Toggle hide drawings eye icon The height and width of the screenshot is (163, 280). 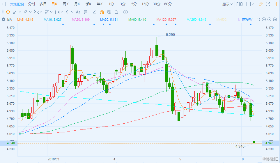109,12
